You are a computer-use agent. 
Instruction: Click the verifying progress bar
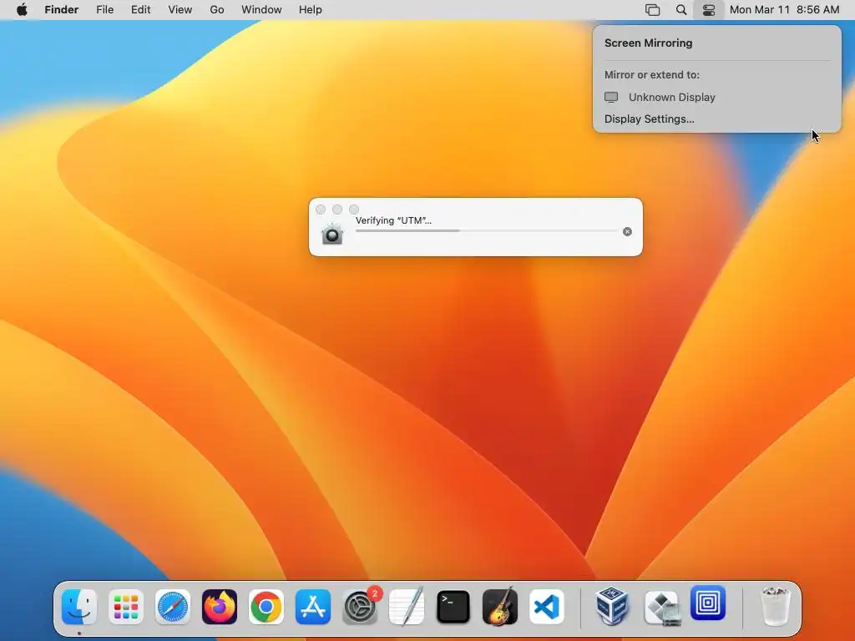(x=486, y=231)
